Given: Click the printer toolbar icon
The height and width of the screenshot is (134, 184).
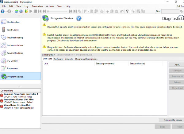Looking at the screenshot, I should tap(102, 11).
